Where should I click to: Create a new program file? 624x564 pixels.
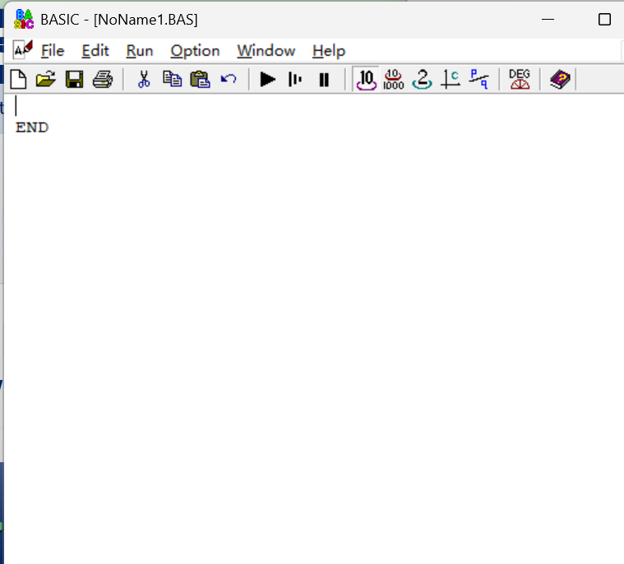click(18, 79)
